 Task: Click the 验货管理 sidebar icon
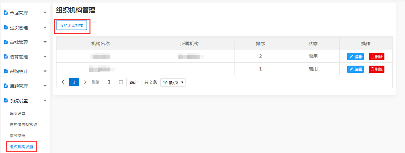6,28
